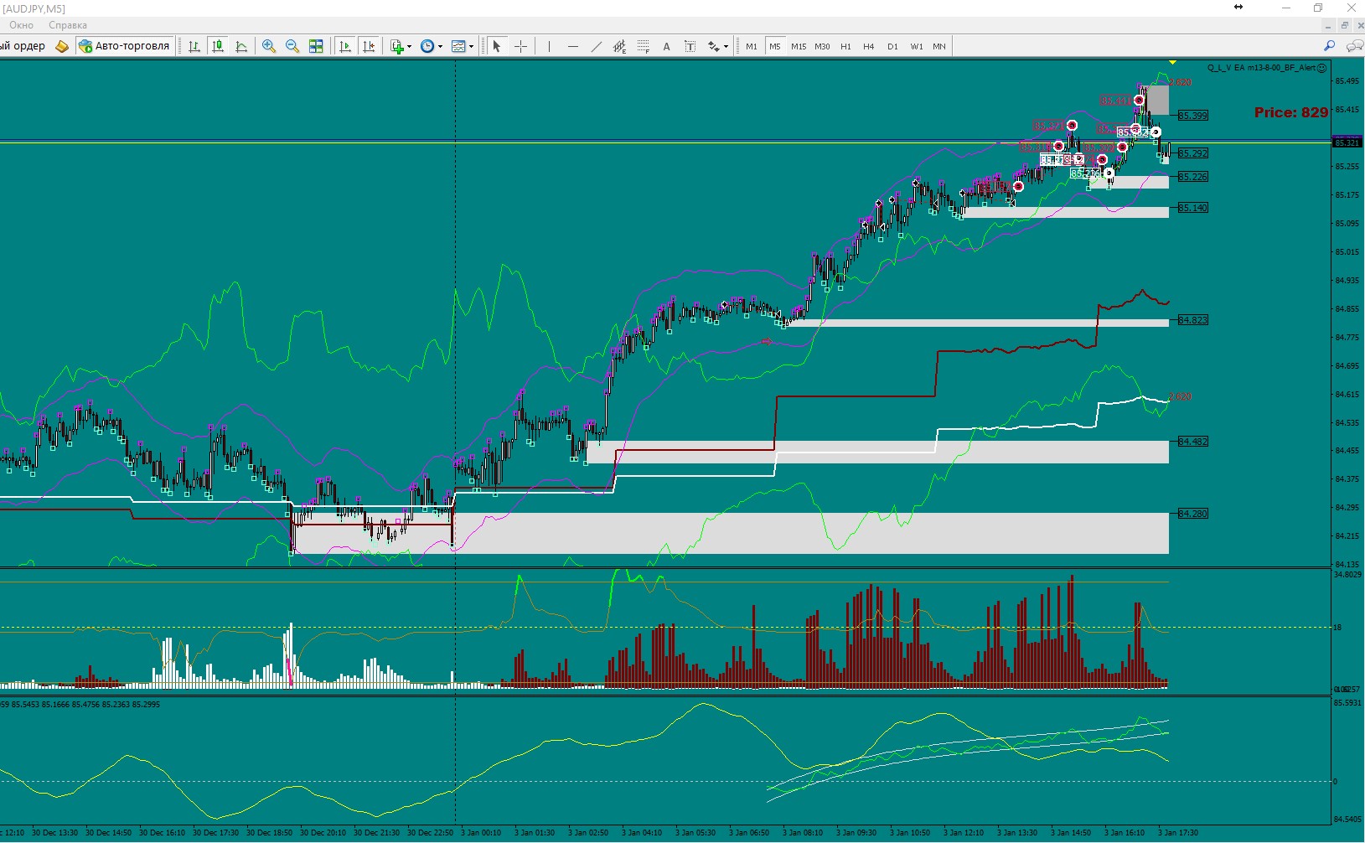The height and width of the screenshot is (843, 1365).
Task: Click the add indicator icon
Action: pos(397,46)
